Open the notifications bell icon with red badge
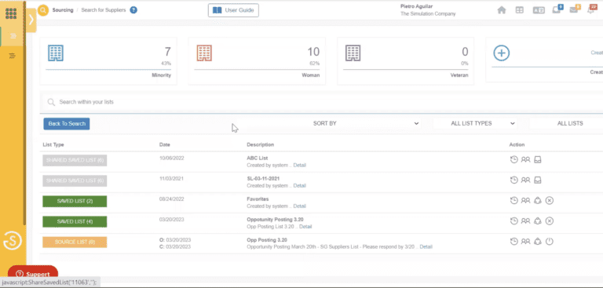 coord(591,9)
